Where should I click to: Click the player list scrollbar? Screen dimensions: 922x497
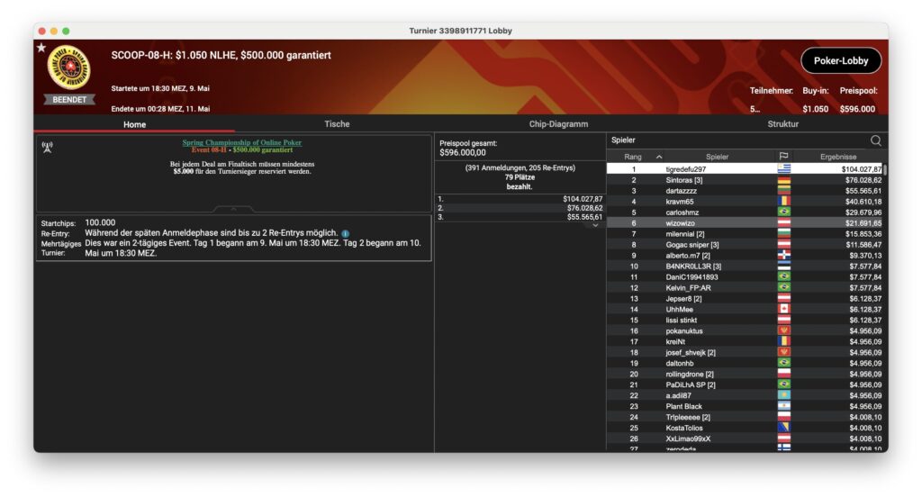[884, 169]
